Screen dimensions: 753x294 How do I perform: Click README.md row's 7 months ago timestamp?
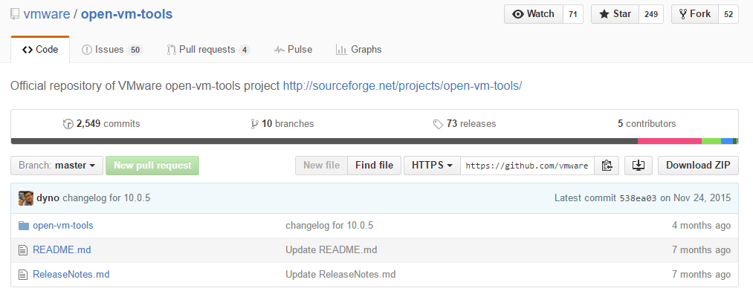pos(701,250)
